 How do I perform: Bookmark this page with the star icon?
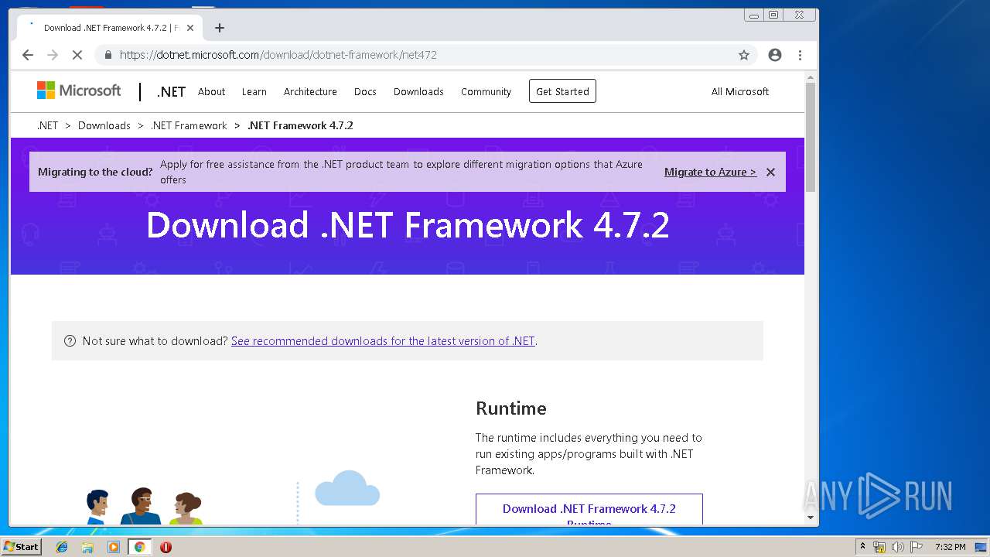(x=744, y=55)
